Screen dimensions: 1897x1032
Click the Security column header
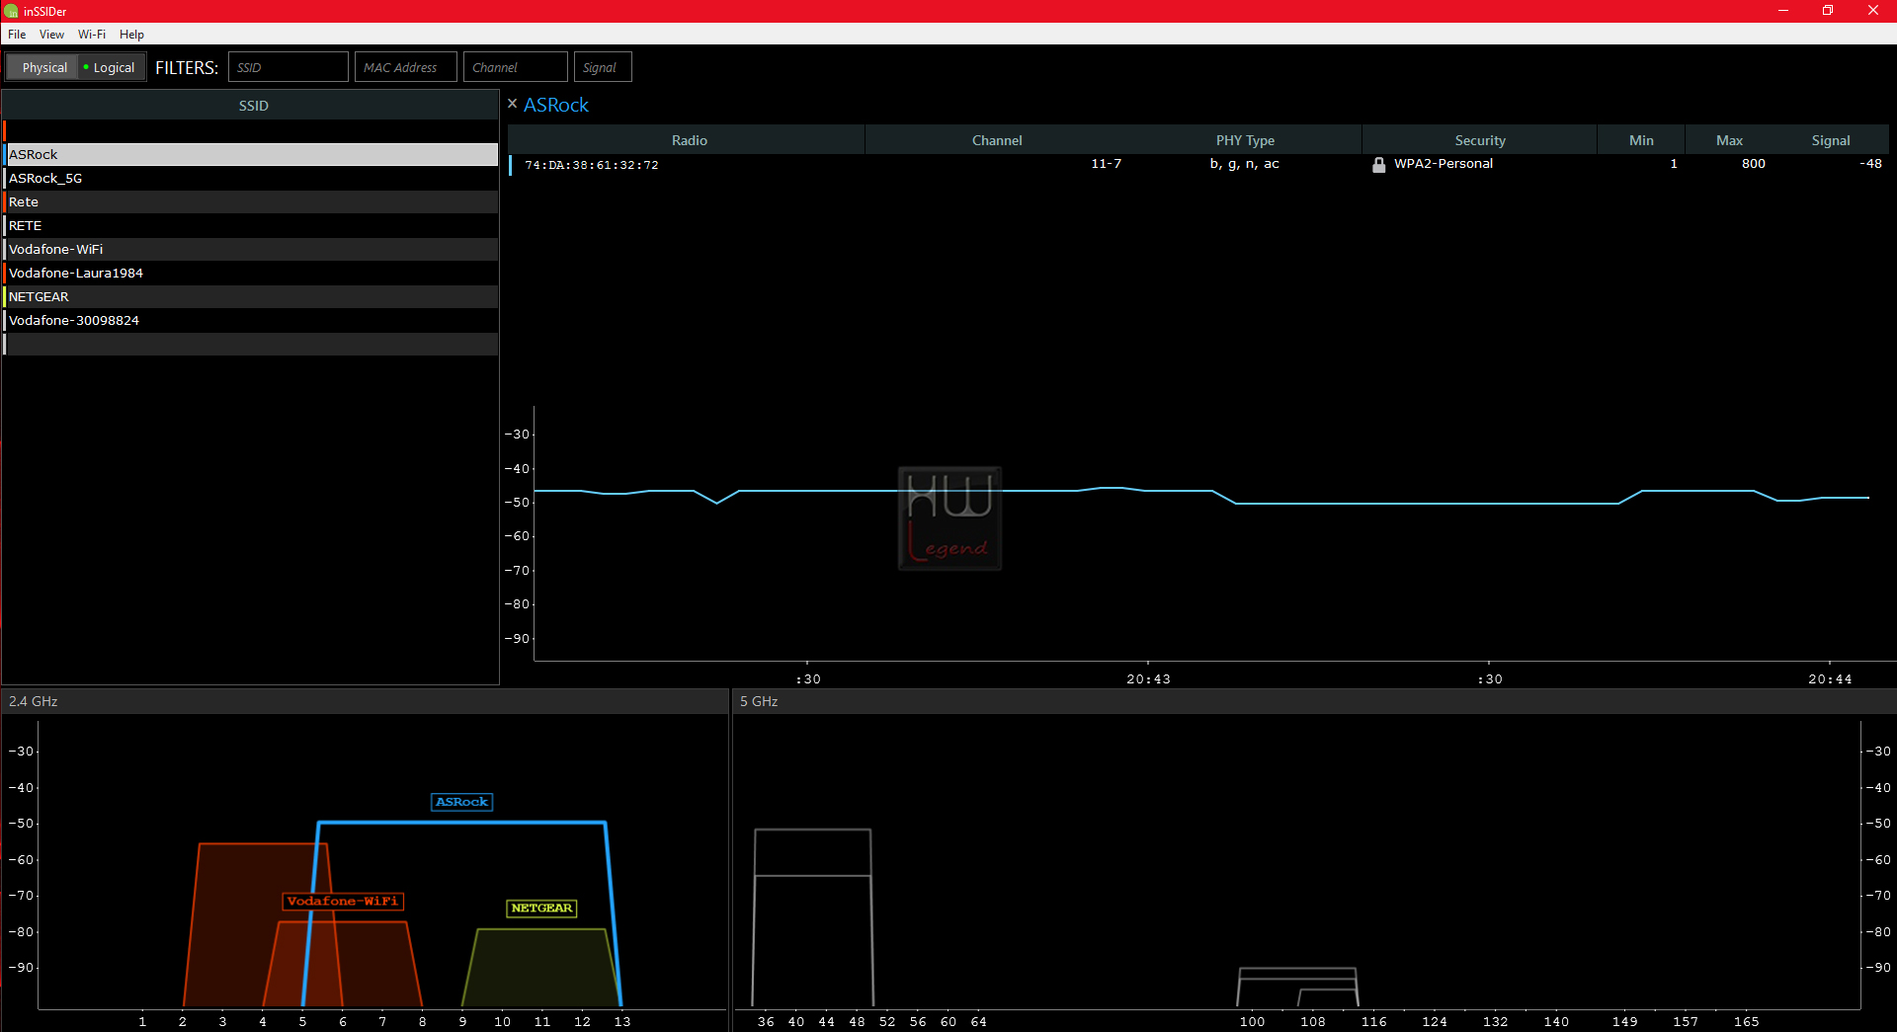1480,140
